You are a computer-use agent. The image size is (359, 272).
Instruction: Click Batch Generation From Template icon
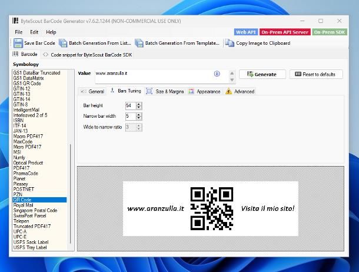pos(139,43)
